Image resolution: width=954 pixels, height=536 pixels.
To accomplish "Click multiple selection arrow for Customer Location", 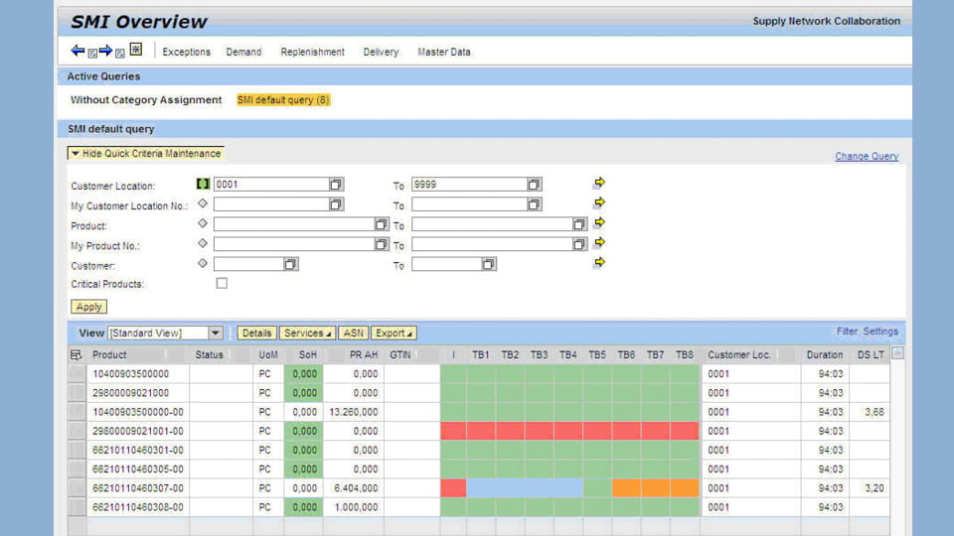I will click(x=599, y=183).
